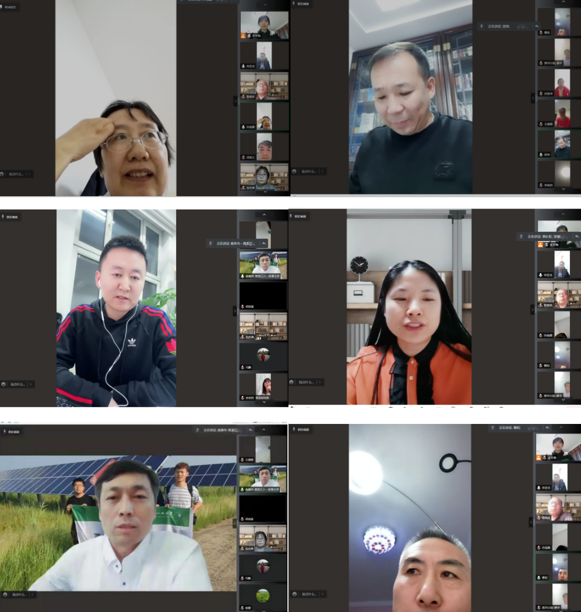Click emoji icon in Adidas hoodie speaker's chat bar
This screenshot has height=612, width=581.
pos(4,384)
